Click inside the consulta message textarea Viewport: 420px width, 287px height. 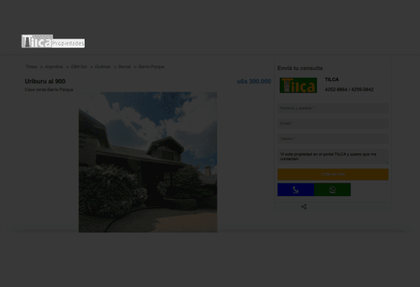tap(333, 157)
